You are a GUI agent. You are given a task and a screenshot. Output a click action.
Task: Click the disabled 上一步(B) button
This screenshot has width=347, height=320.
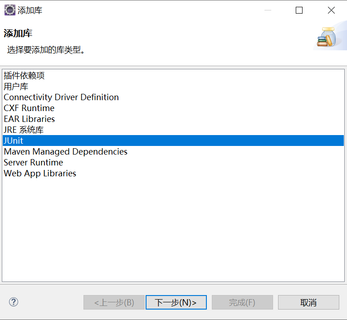click(114, 302)
